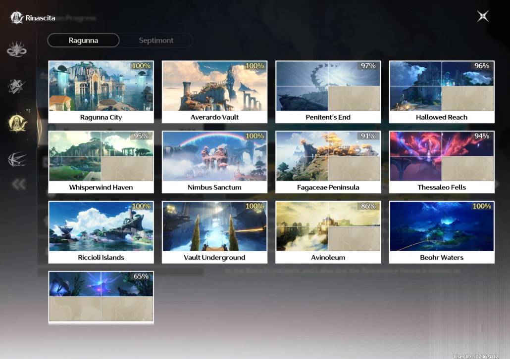Viewport: 510px width, 359px height.
Task: Click the 94% progress on Thessaleo Fells
Action: (x=482, y=136)
